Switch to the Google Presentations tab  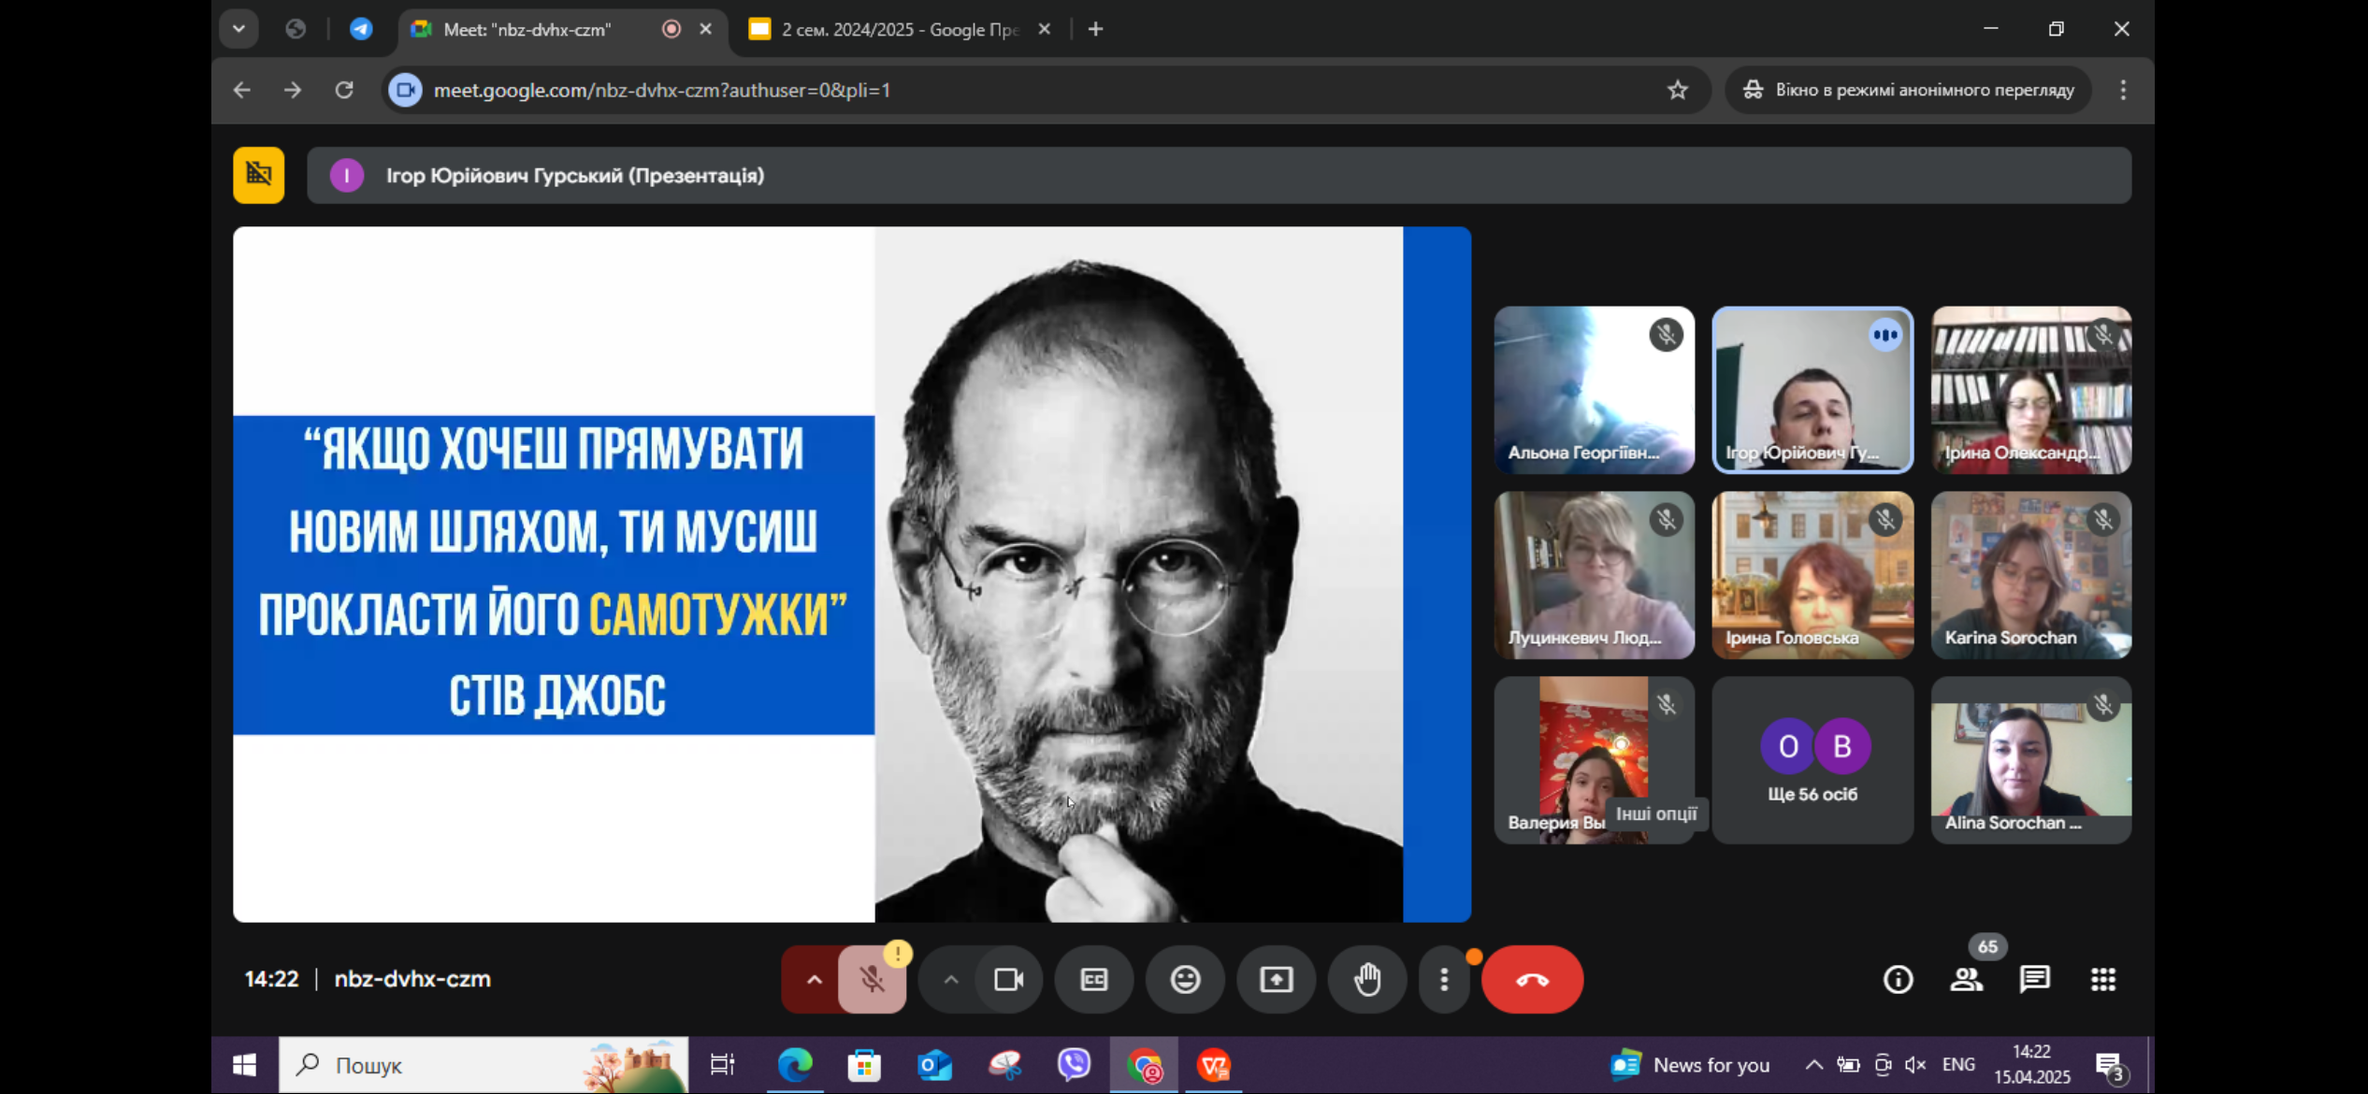pos(898,29)
